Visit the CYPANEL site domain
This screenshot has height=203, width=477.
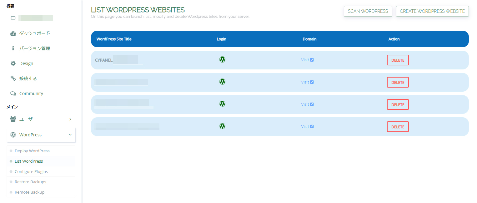(x=307, y=60)
